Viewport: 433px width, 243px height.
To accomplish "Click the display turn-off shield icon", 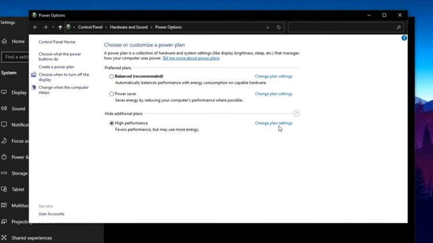I will tap(34, 75).
